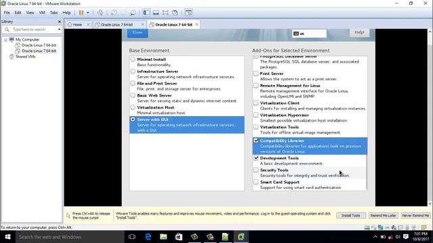Open the Edit menu

pyautogui.click(x=18, y=13)
